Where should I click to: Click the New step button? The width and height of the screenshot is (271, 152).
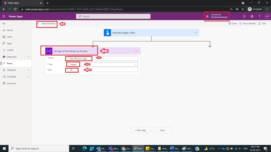click(x=140, y=130)
